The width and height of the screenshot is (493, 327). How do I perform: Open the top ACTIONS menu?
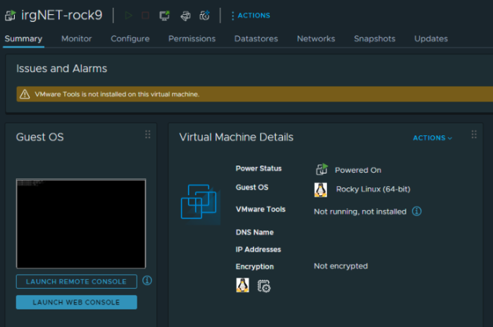tap(251, 16)
